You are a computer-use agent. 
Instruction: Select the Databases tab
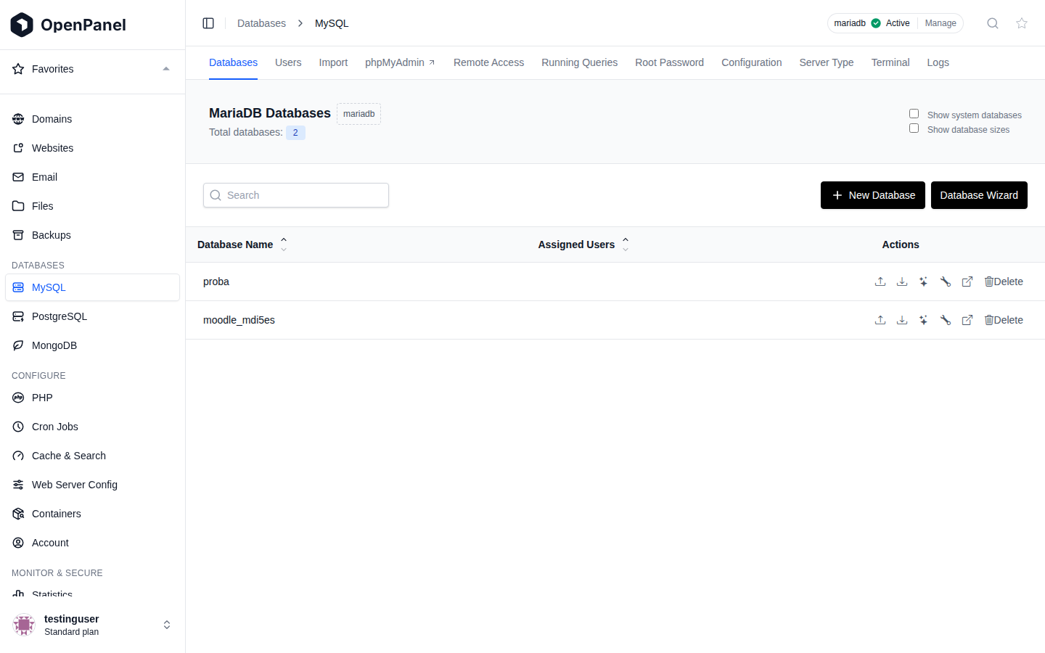pyautogui.click(x=233, y=62)
